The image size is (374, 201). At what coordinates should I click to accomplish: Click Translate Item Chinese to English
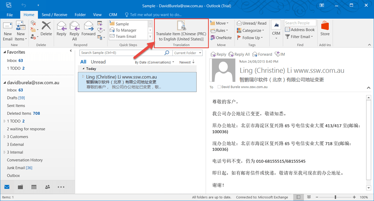tap(181, 31)
